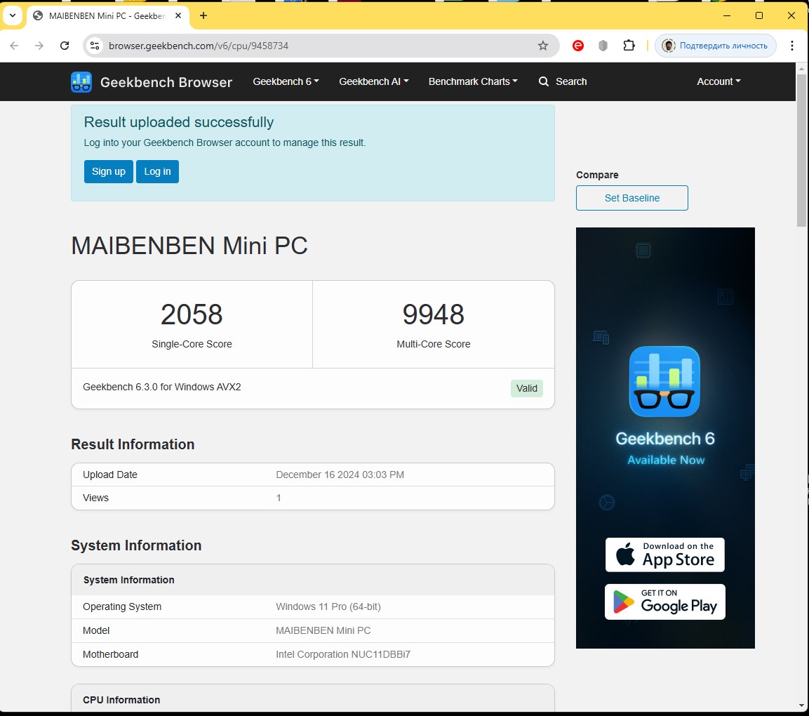Open a new browser tab
809x716 pixels.
point(203,15)
